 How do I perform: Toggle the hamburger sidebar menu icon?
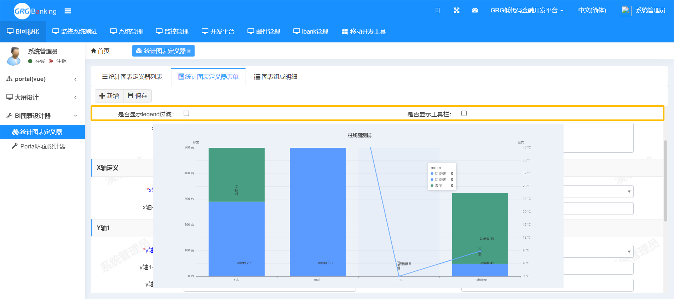point(68,11)
